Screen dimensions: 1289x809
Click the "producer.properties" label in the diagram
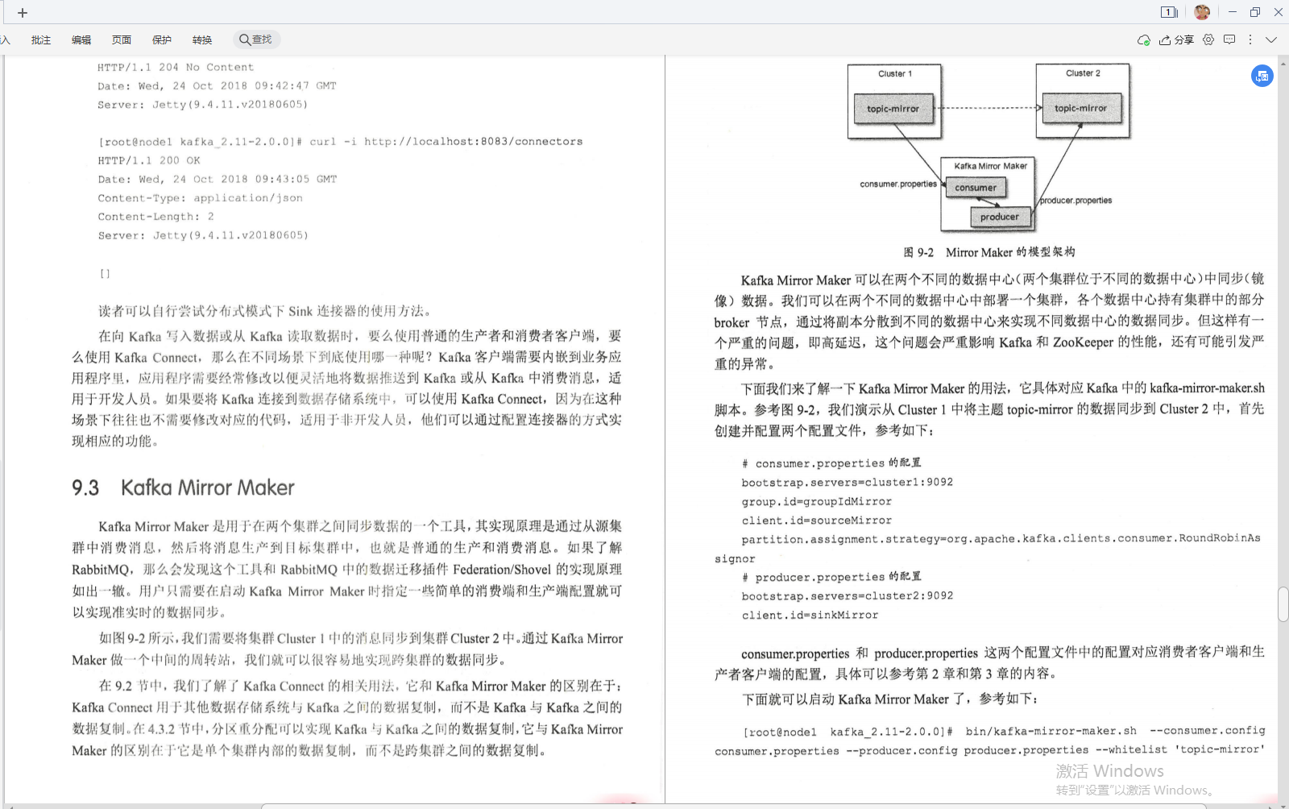point(1076,200)
